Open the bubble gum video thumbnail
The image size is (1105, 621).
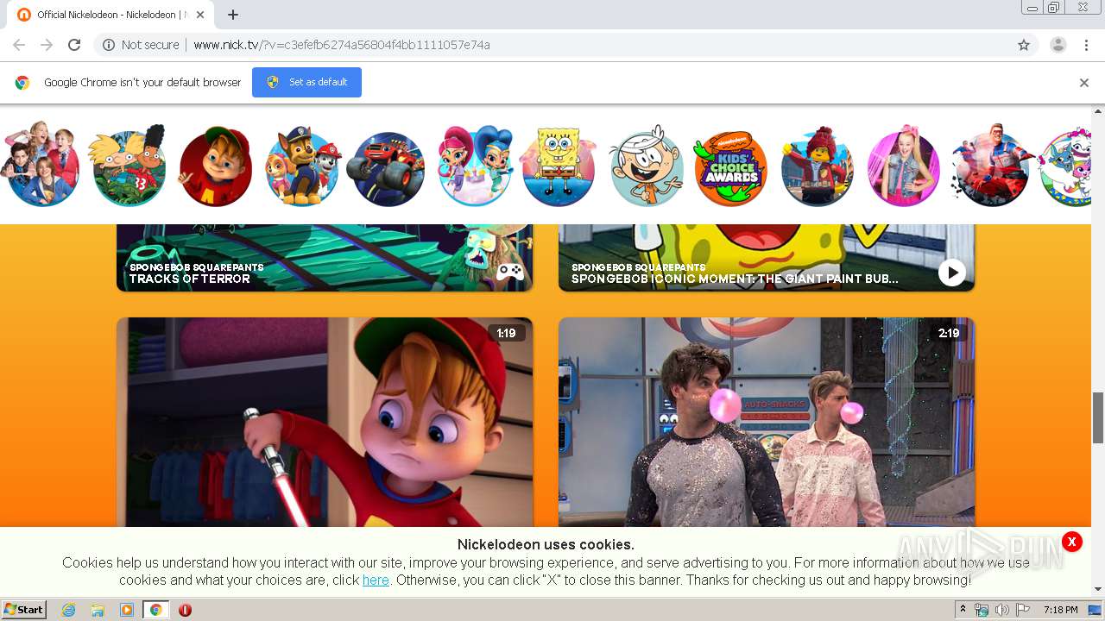point(767,422)
